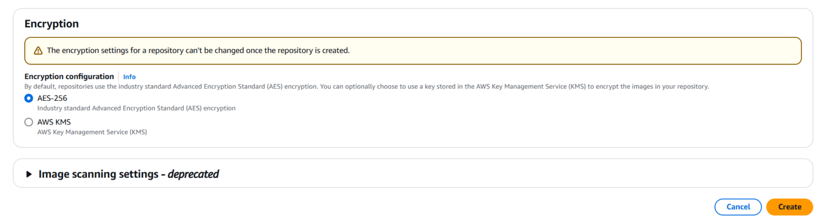This screenshot has width=821, height=222.
Task: Click the Encryption section heading
Action: click(52, 24)
